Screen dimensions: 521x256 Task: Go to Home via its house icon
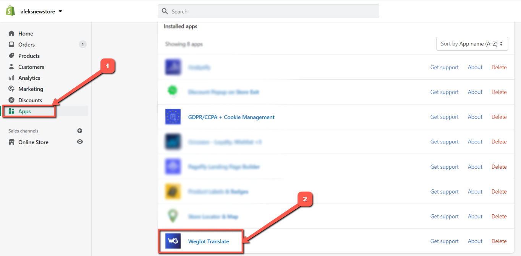click(x=11, y=33)
